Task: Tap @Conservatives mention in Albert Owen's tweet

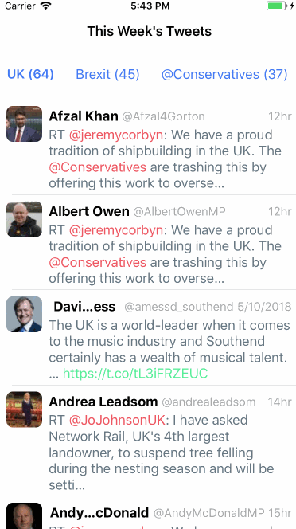Action: (97, 262)
